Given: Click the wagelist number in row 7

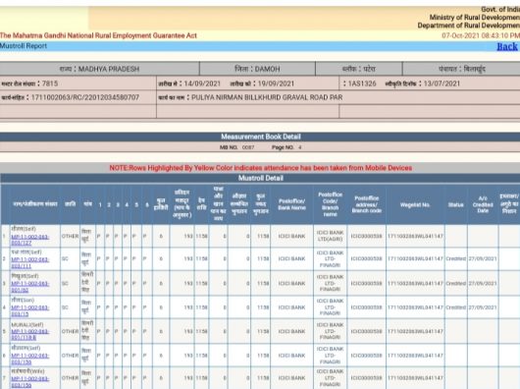Looking at the screenshot, I should point(415,378).
